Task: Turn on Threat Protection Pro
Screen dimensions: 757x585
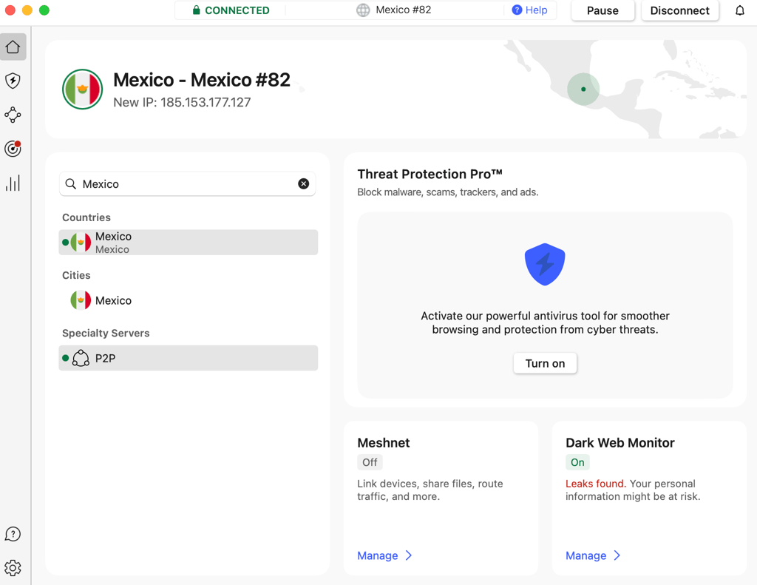Action: coord(545,363)
